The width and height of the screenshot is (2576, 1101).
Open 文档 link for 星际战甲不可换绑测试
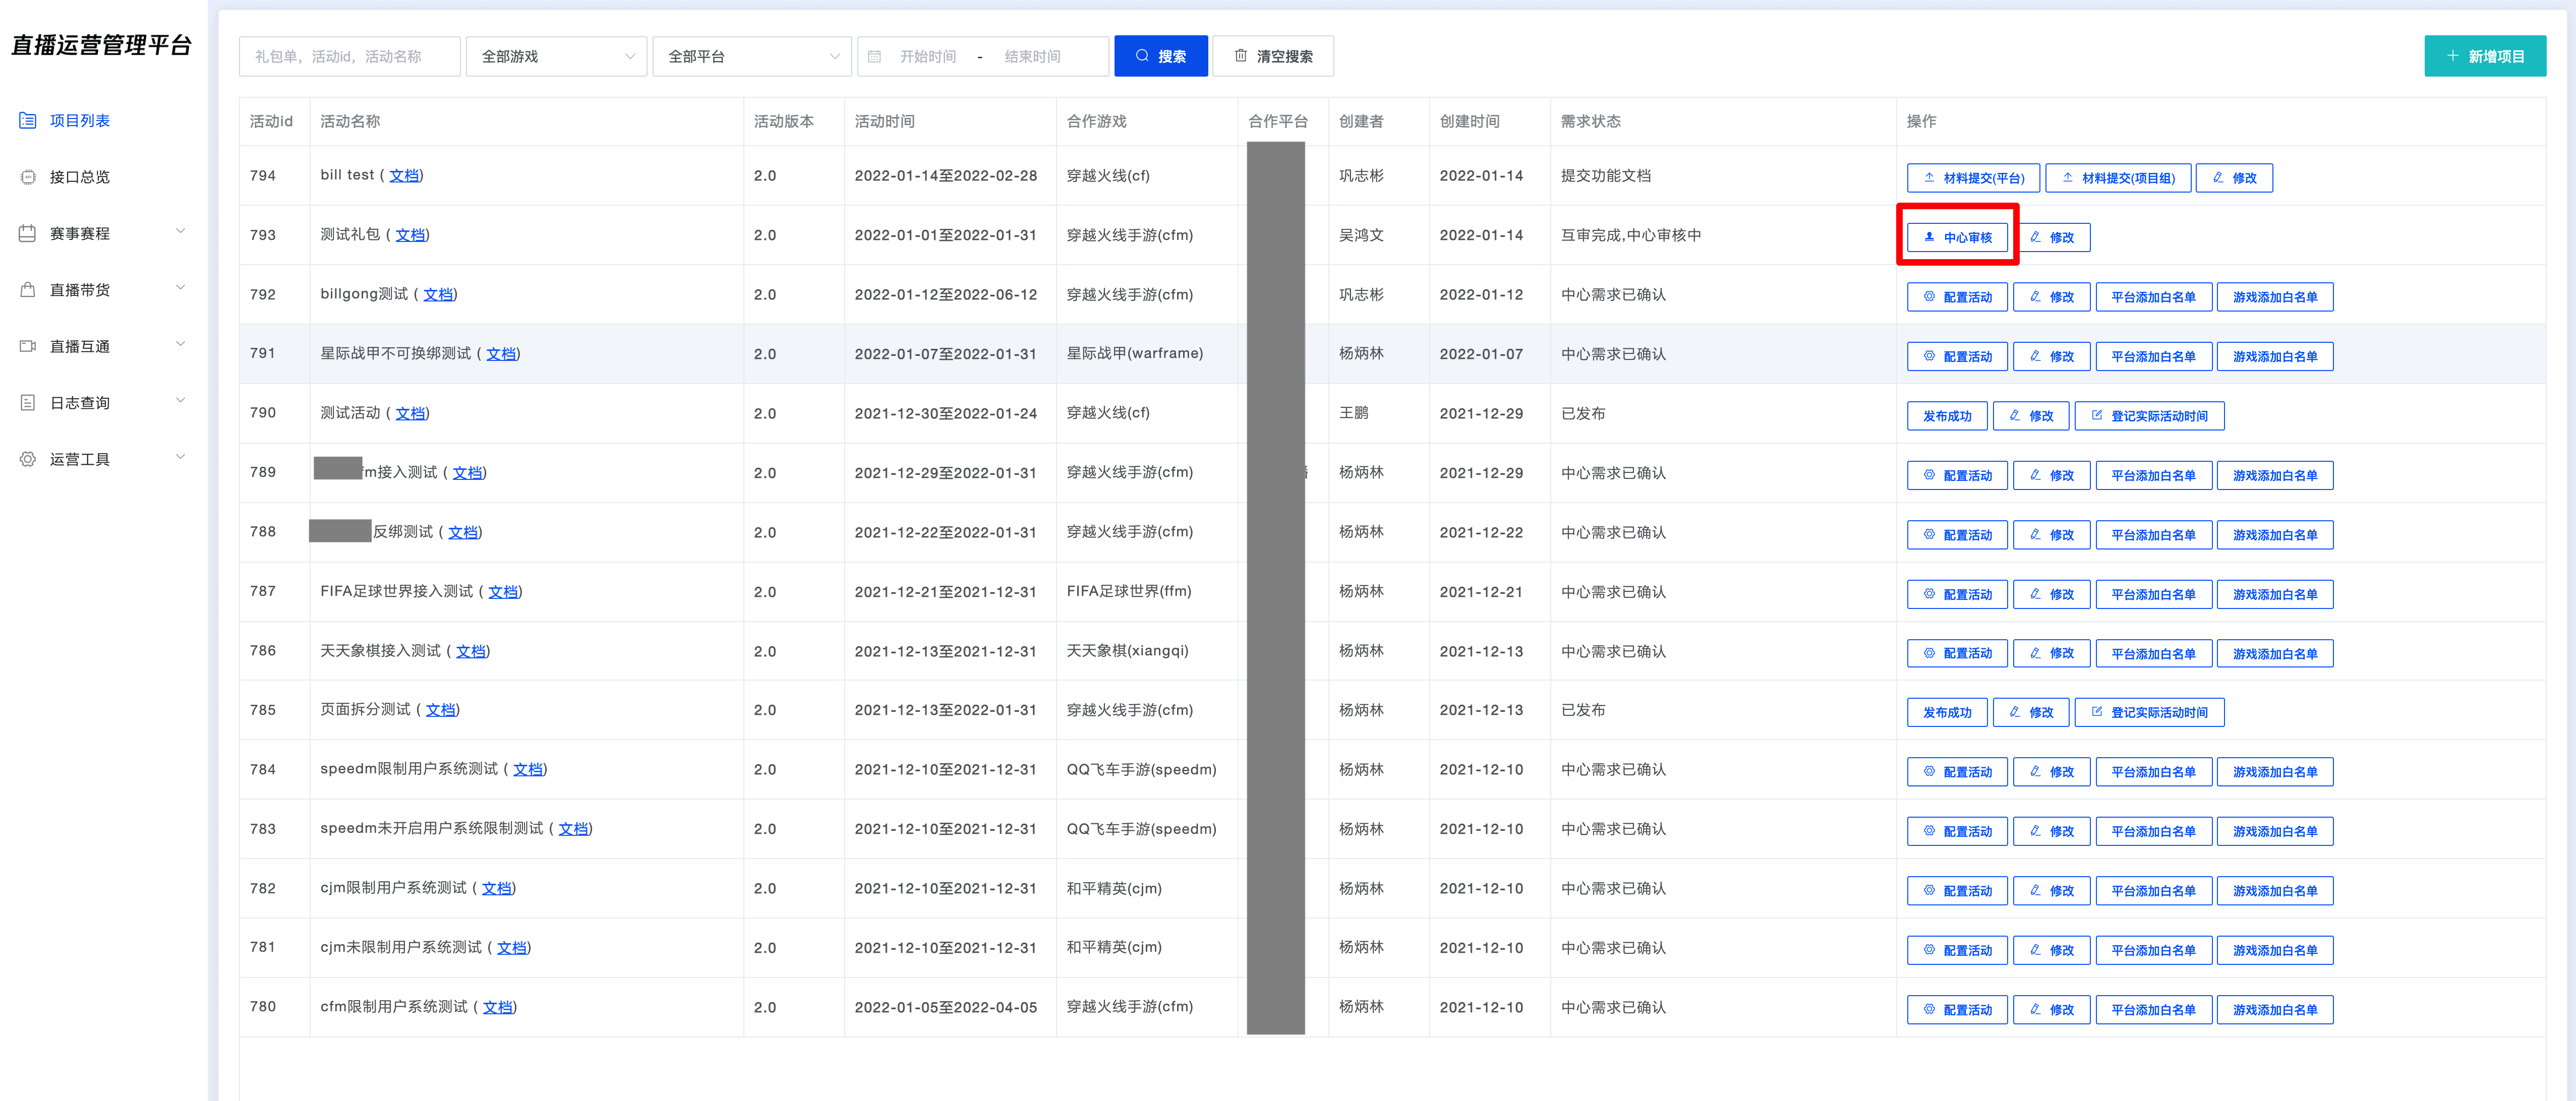pos(501,354)
